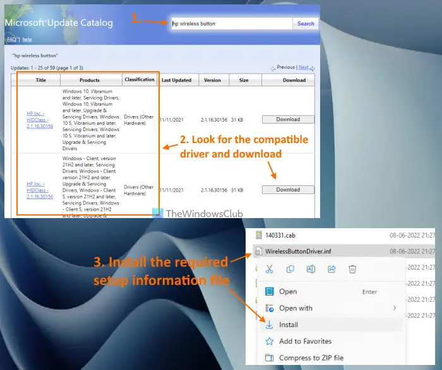442x370 pixels.
Task: Click the 140331.cab file icon
Action: pos(258,235)
